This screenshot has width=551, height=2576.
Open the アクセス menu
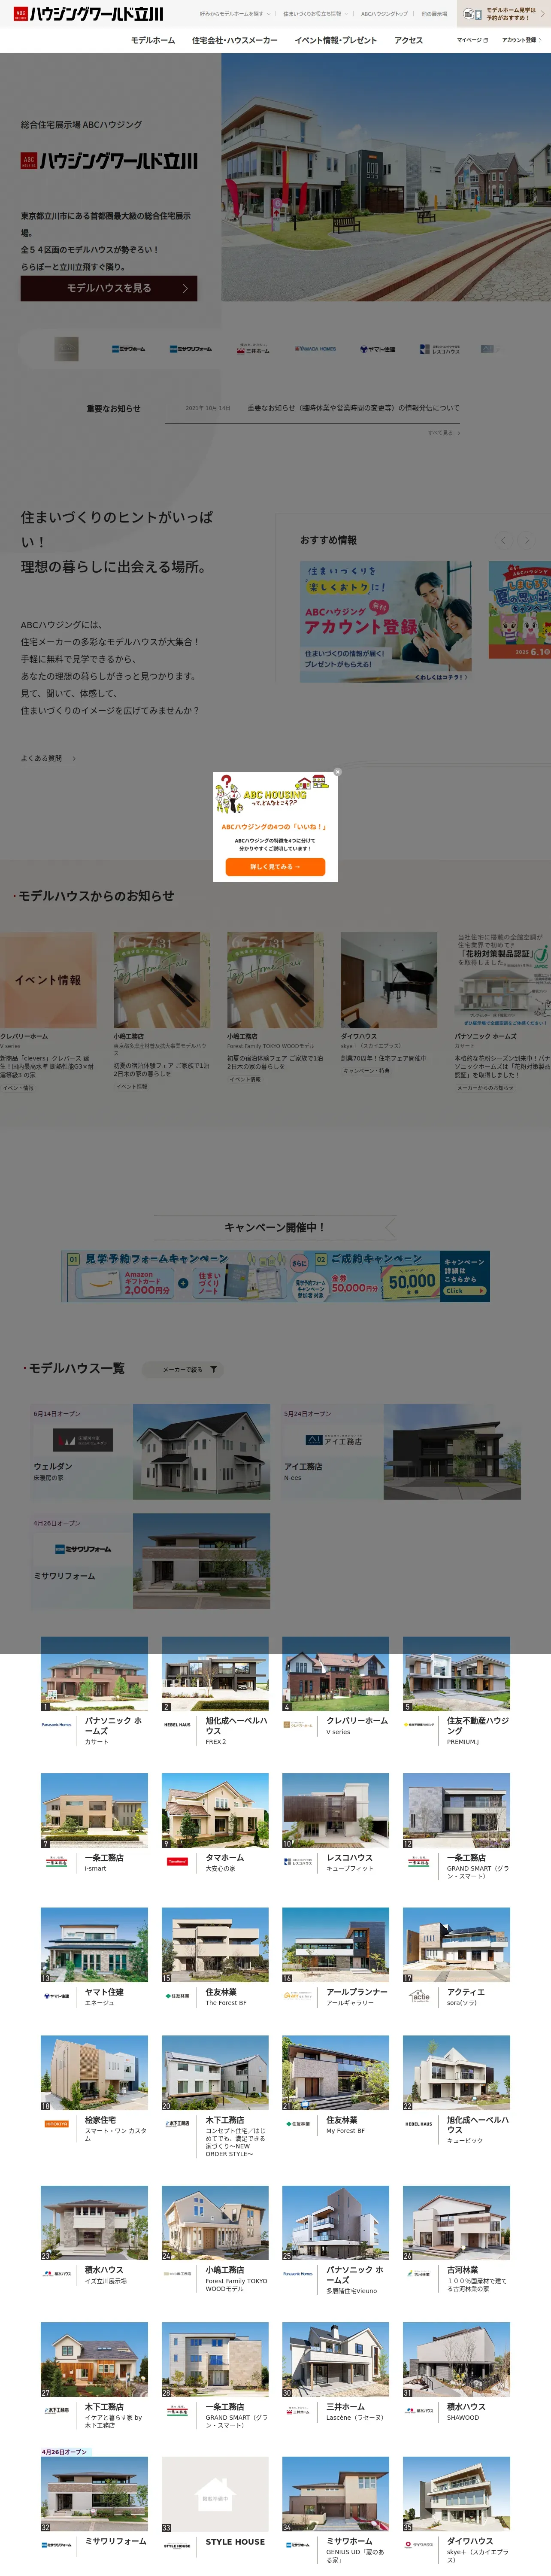click(x=408, y=40)
